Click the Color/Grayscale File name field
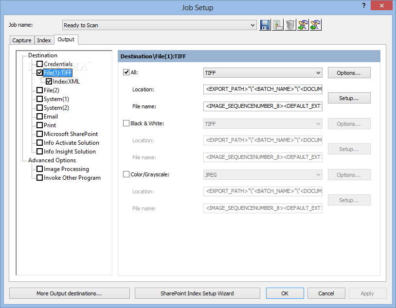396x308 pixels. [263, 208]
